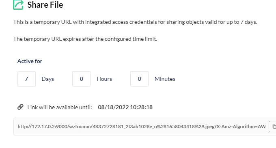Screen dimensions: 276x148
Task: Select the Minutes input field
Action: pos(139,79)
